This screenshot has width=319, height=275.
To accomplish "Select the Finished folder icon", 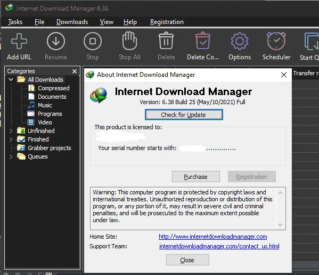I will tap(21, 139).
